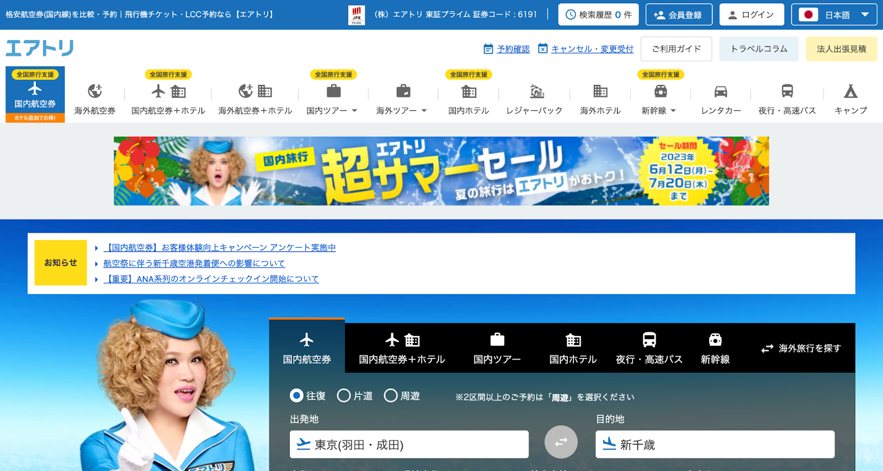Click the 海外ツアー suitcase icon
The image size is (883, 471).
coord(403,91)
